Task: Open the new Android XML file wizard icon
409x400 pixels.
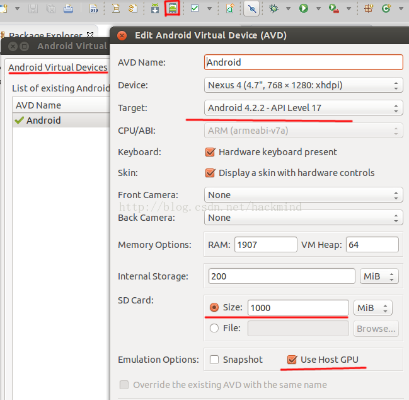Action: pos(230,8)
